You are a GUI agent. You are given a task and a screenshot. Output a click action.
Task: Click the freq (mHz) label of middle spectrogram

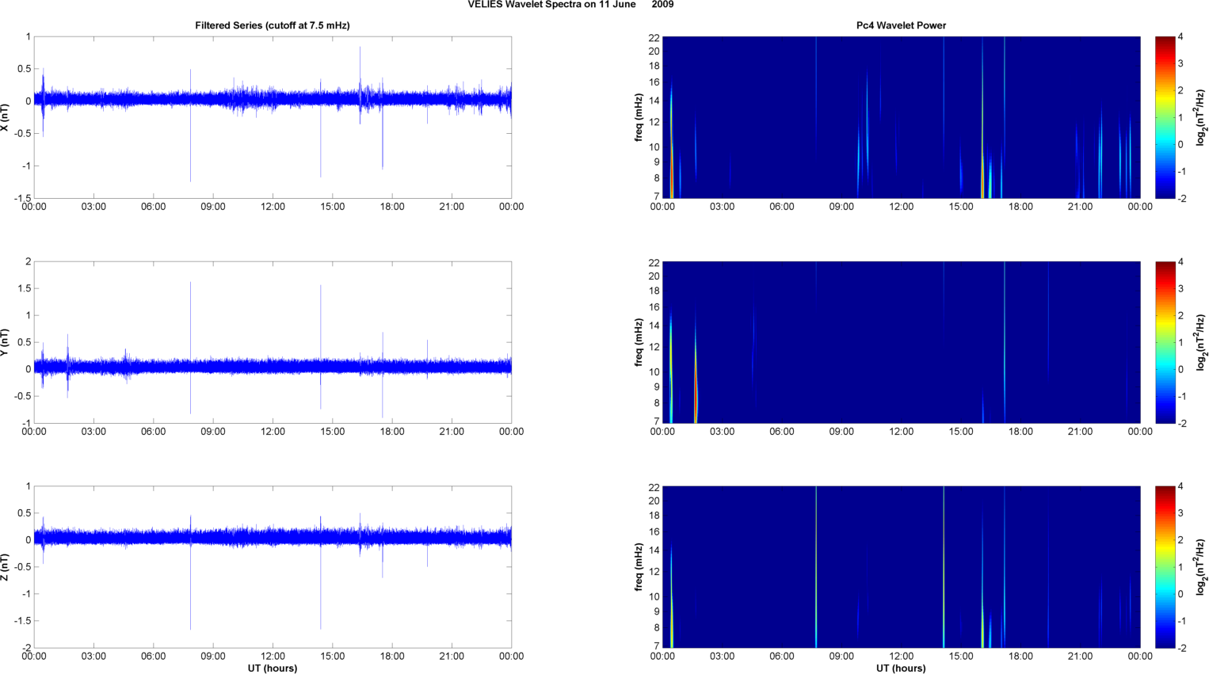(x=638, y=342)
